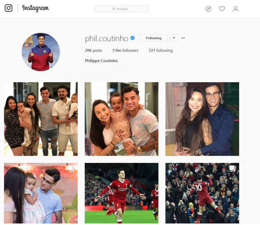Open the 727 following list

click(x=161, y=50)
